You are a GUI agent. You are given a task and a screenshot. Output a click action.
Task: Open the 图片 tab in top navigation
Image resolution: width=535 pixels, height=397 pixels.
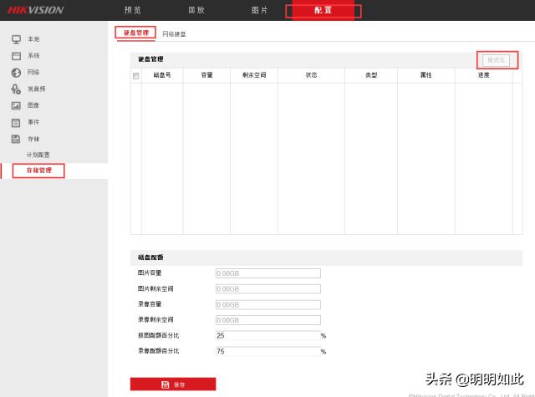click(260, 10)
